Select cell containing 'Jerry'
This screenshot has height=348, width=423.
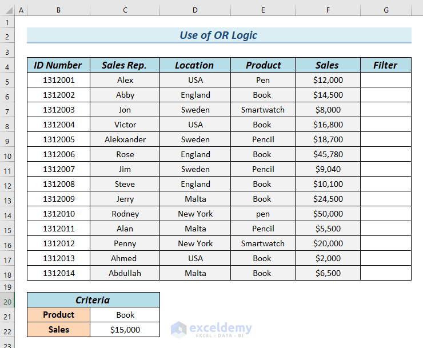click(125, 198)
